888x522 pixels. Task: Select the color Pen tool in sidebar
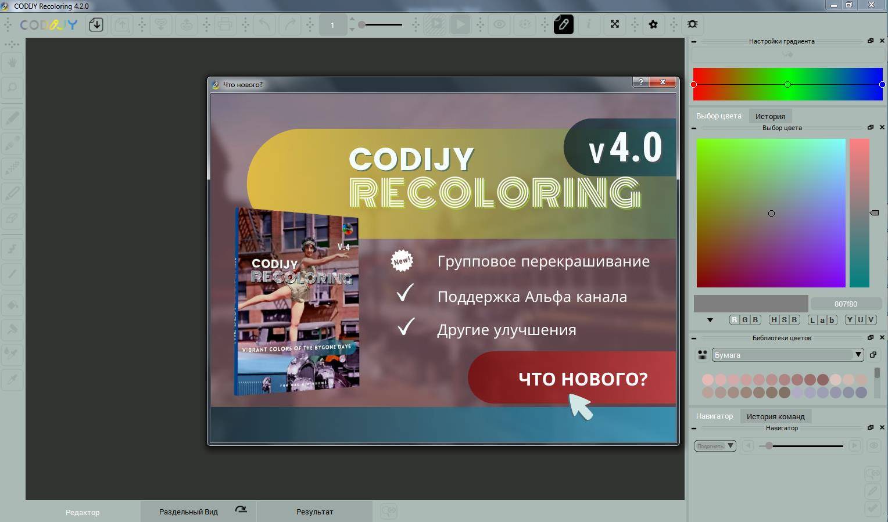coord(12,118)
